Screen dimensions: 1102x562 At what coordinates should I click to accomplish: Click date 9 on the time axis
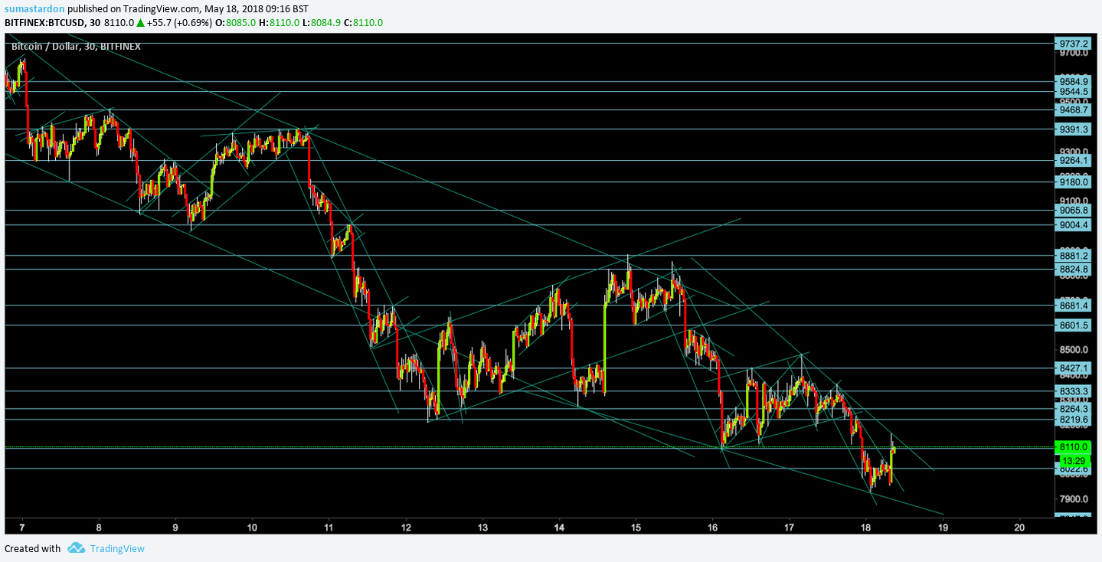point(175,527)
